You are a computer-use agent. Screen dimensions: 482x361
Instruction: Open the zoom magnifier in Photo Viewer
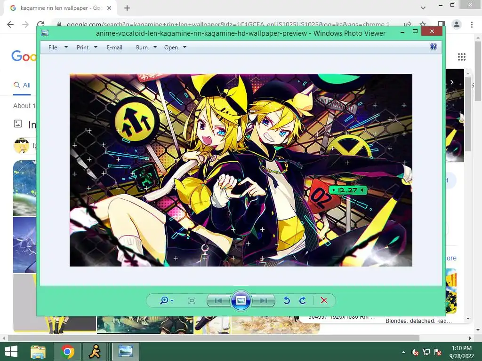[x=164, y=300]
